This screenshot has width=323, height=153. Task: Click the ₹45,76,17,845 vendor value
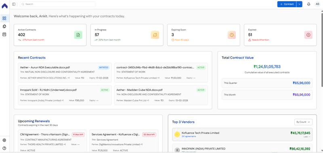pyautogui.click(x=300, y=133)
